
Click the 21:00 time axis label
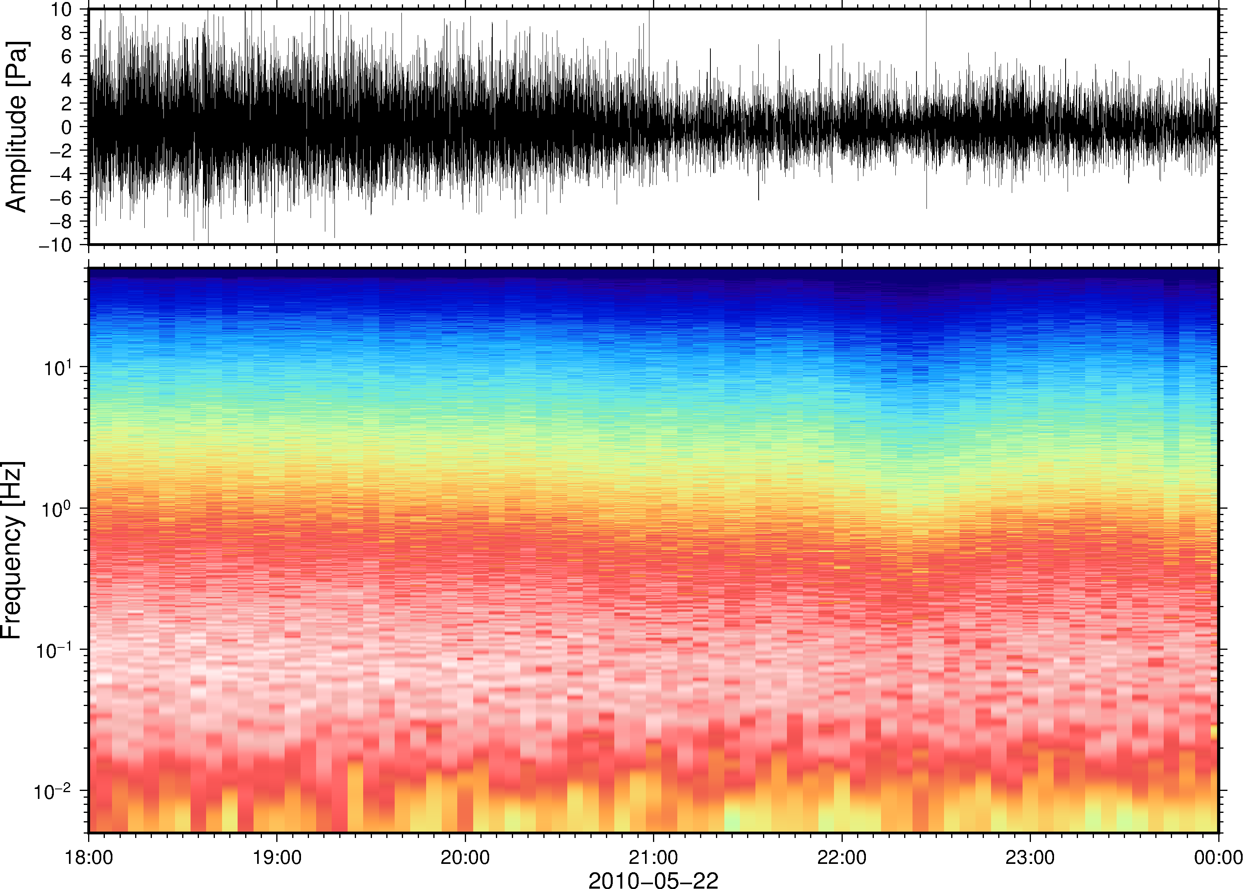click(x=653, y=857)
